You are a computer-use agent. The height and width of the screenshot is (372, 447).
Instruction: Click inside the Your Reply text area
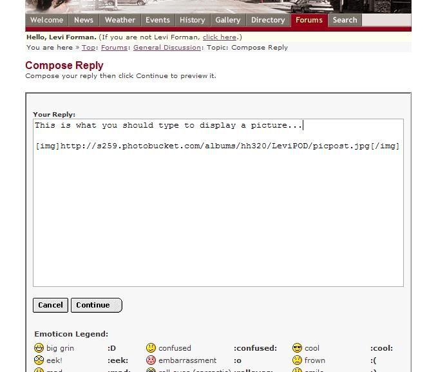(x=218, y=203)
